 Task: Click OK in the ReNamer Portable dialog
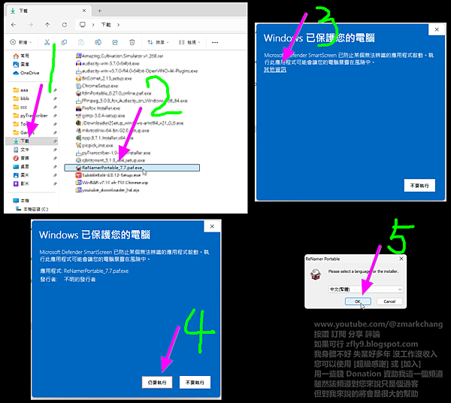(358, 301)
